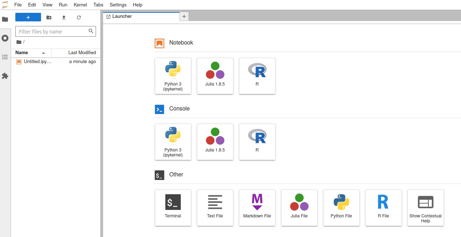The width and height of the screenshot is (461, 237).
Task: Sort files by Name column
Action: click(x=31, y=53)
